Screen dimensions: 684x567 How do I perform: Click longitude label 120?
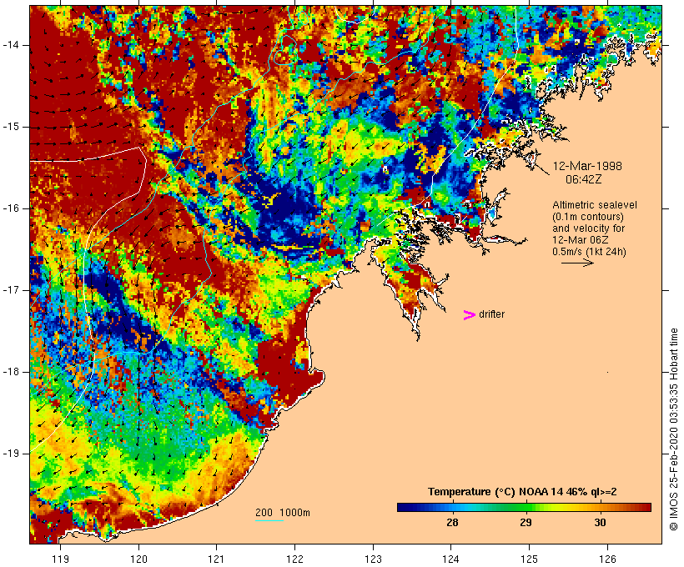point(138,559)
